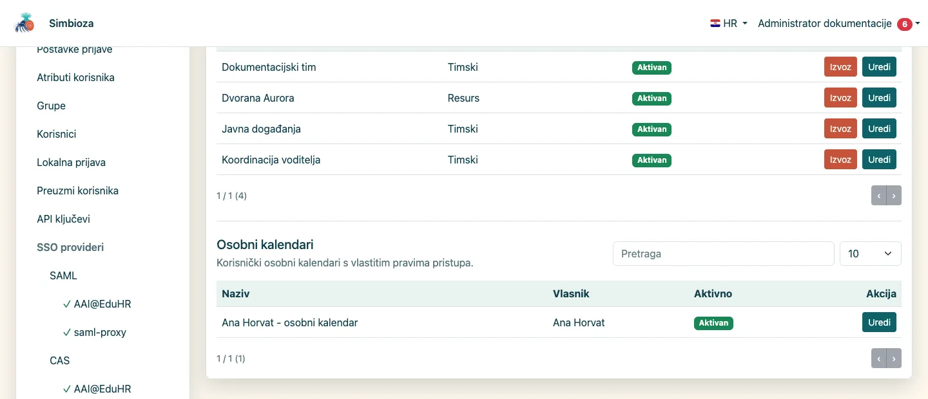The width and height of the screenshot is (928, 399).
Task: Open Lokalna prijava in the sidebar
Action: (71, 162)
